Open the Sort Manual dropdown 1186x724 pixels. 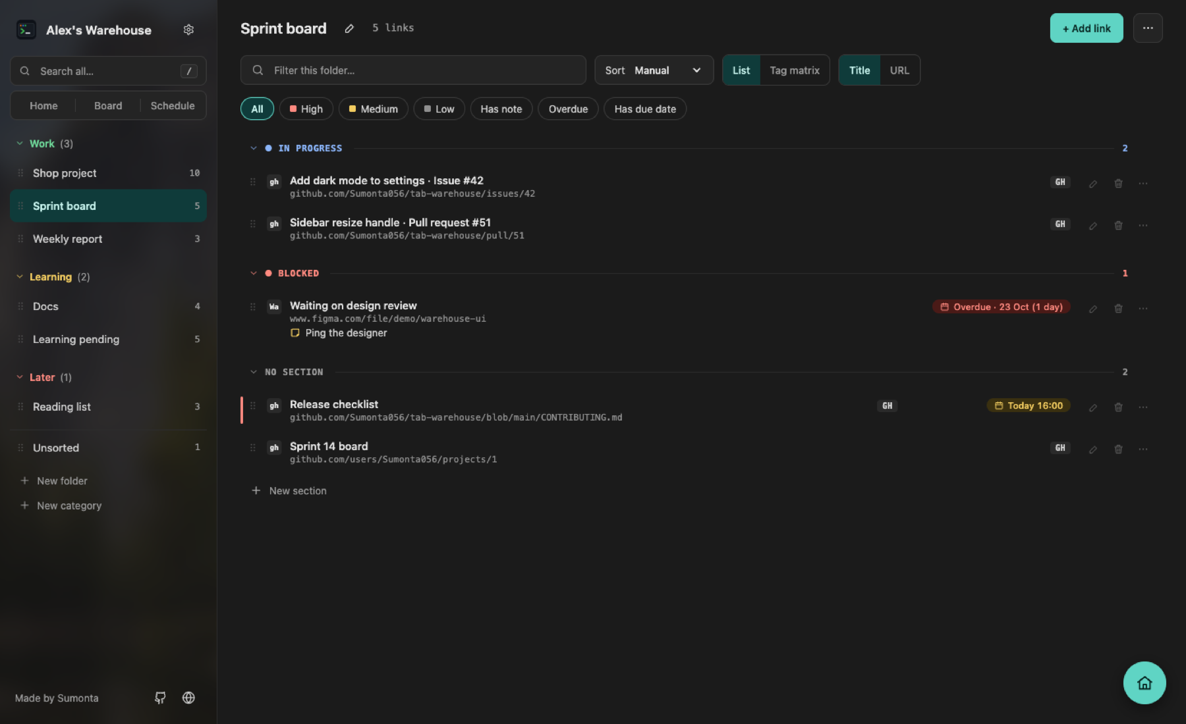point(654,70)
